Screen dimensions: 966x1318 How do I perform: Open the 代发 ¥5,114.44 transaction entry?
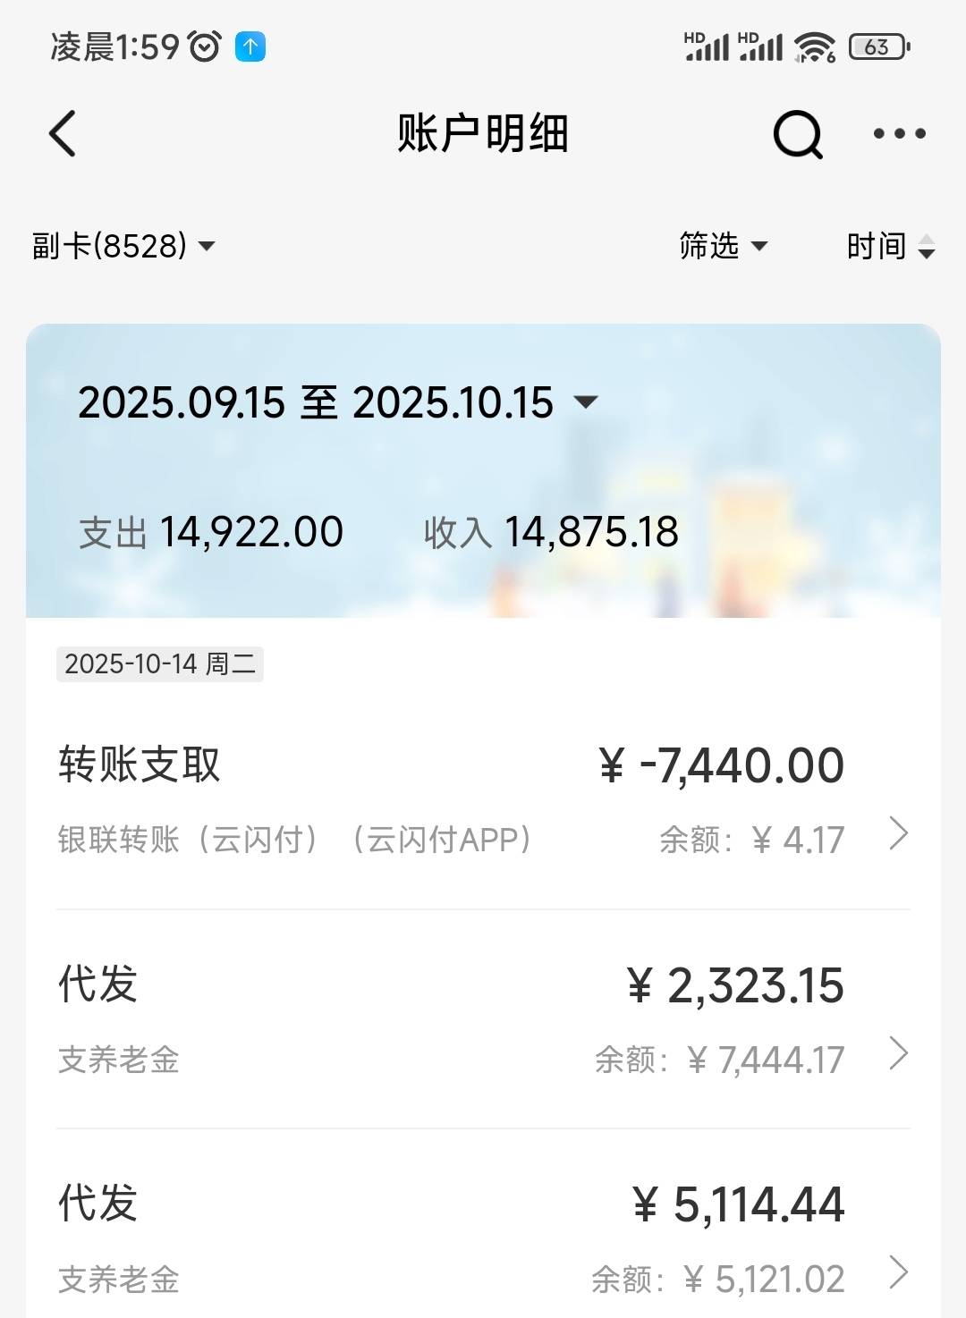[x=447, y=1238]
